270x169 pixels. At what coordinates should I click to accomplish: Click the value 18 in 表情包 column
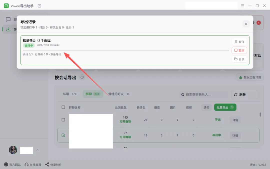tap(145, 135)
